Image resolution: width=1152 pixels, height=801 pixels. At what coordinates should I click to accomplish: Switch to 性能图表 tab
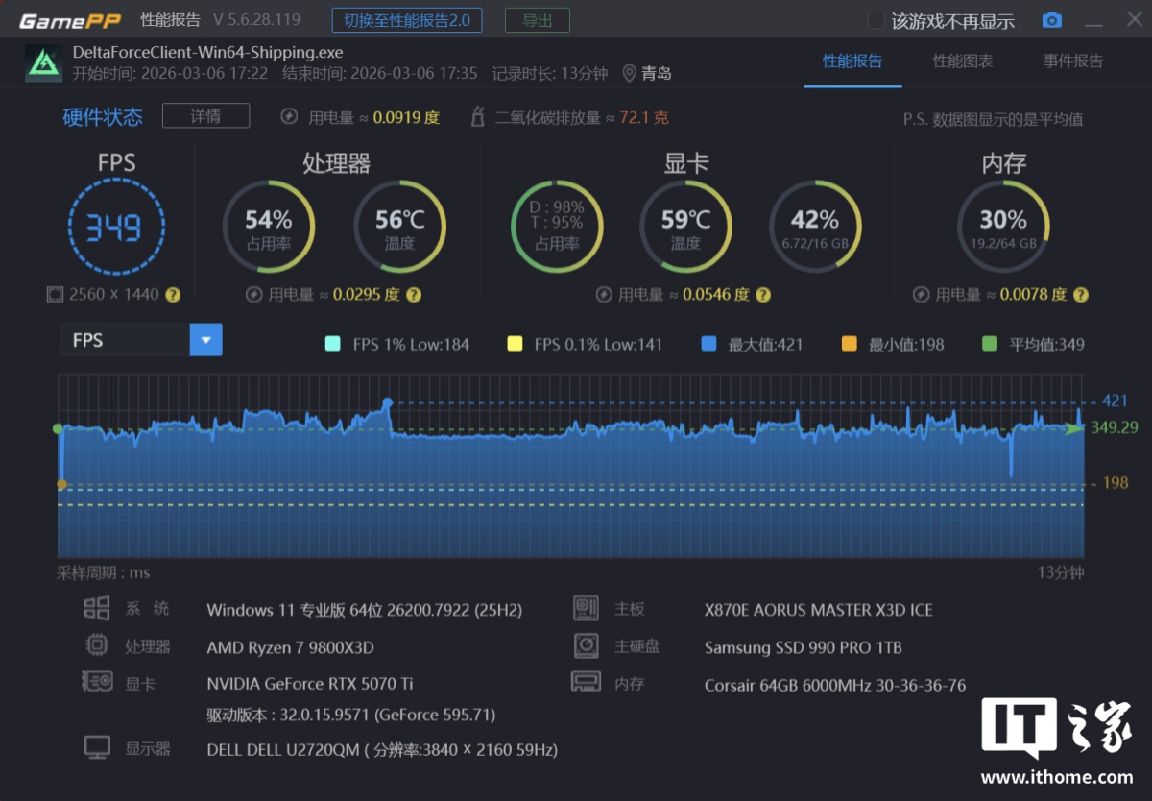[963, 61]
